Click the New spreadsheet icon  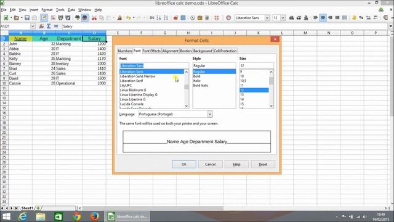point(6,18)
